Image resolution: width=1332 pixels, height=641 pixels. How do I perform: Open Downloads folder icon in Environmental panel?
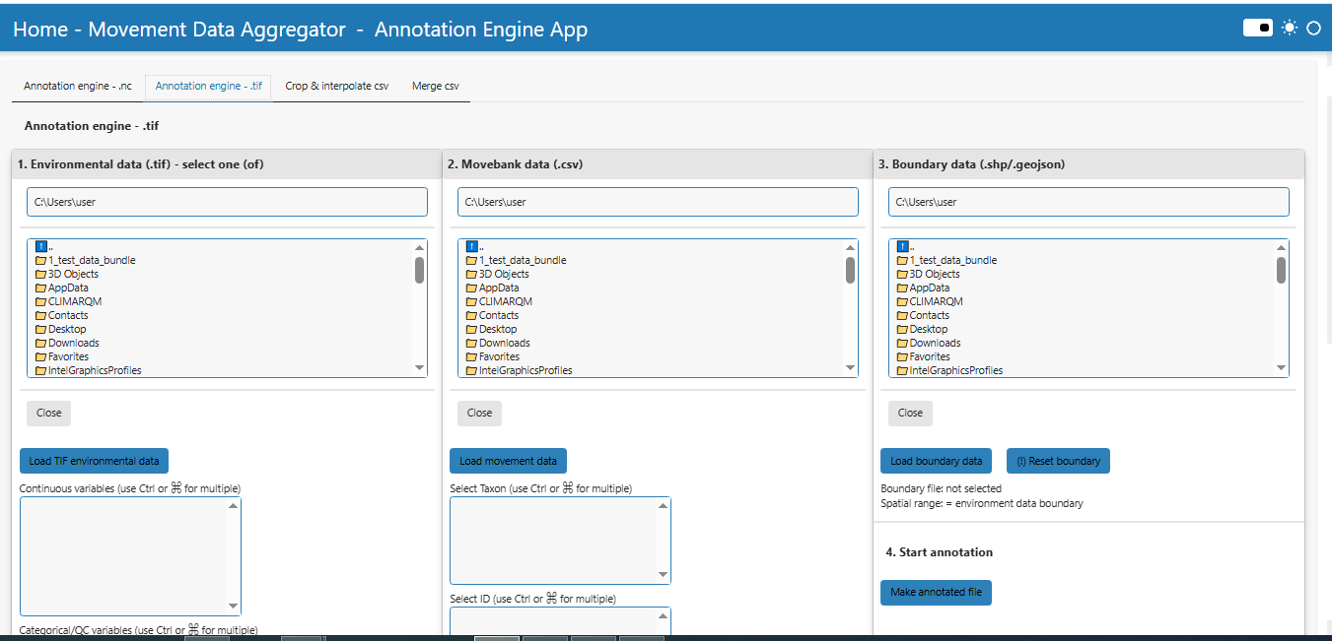41,343
